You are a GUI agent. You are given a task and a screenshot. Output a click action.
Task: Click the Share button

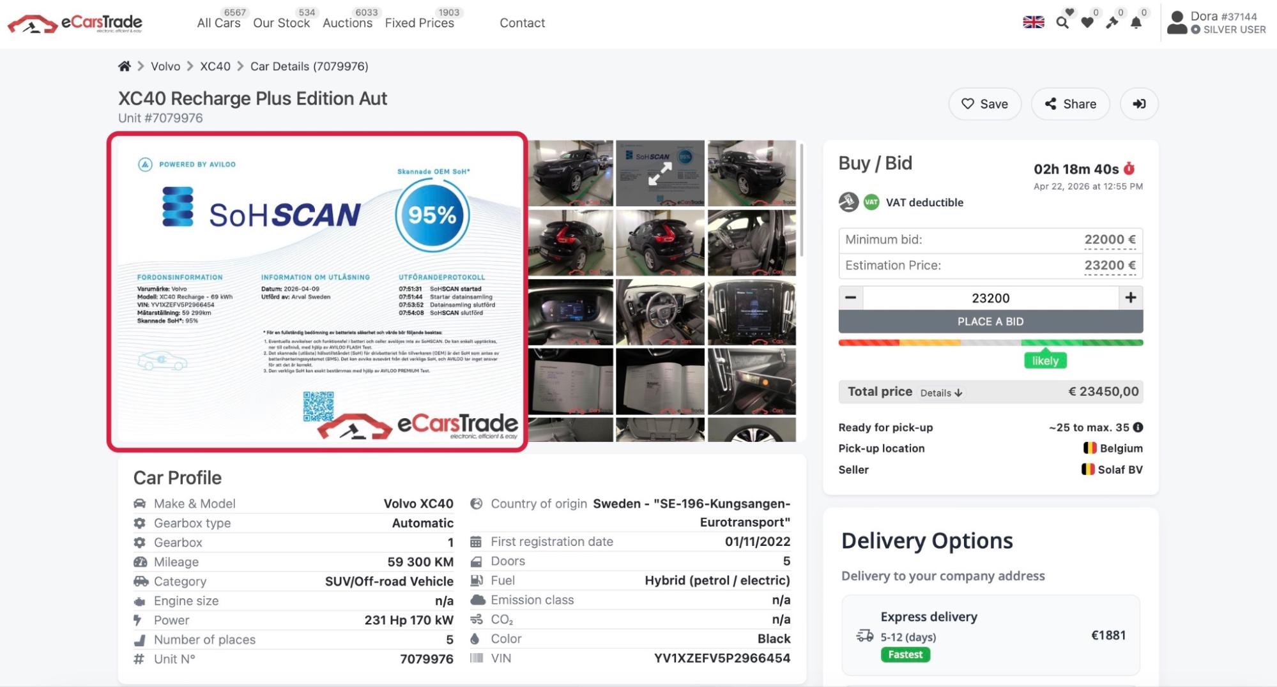click(x=1070, y=103)
